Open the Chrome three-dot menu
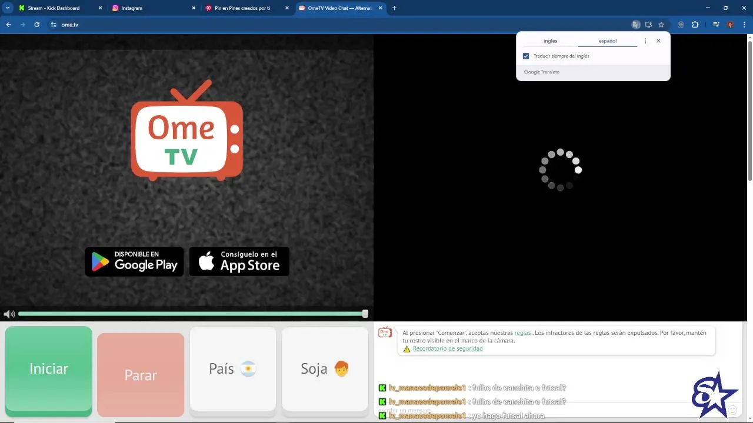753x423 pixels. click(x=744, y=25)
